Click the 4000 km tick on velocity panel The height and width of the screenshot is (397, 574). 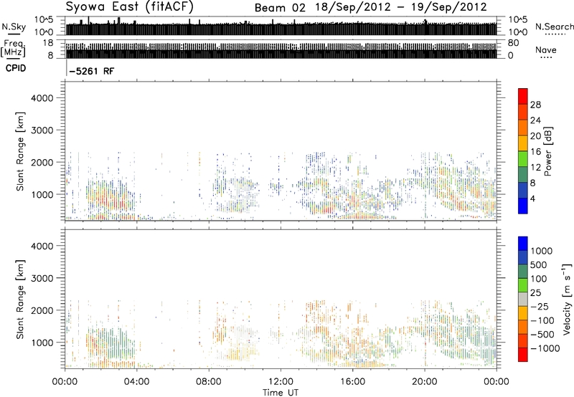[42, 246]
